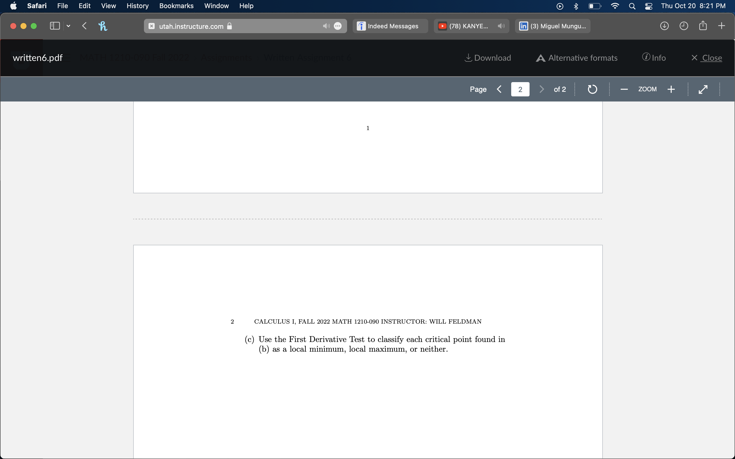The image size is (735, 459).
Task: Toggle the Safari sidebar
Action: pyautogui.click(x=54, y=26)
